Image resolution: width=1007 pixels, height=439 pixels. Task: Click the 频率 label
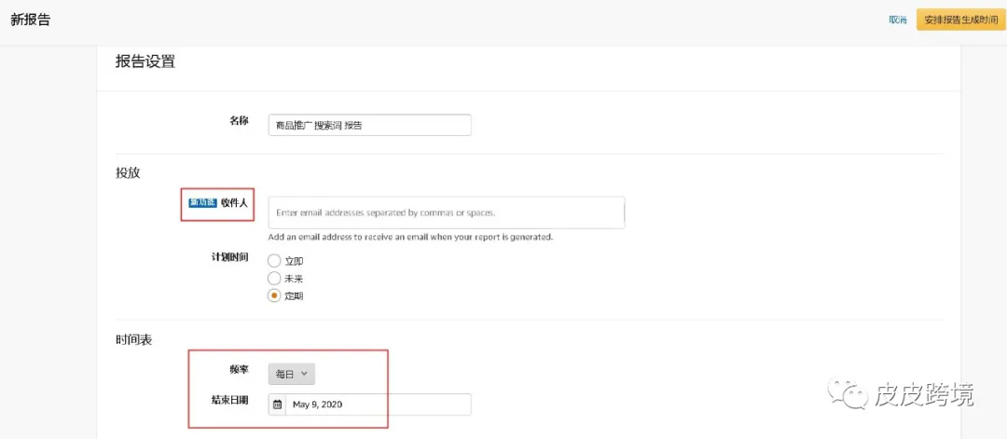pos(238,370)
